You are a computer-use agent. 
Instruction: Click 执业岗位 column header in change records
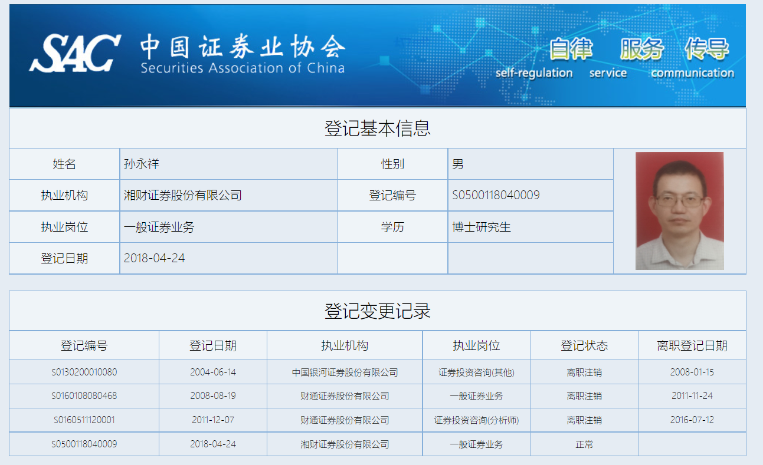click(x=476, y=345)
